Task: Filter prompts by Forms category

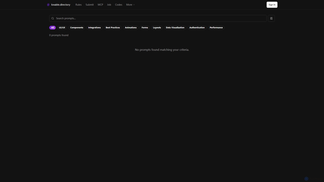Action: pyautogui.click(x=145, y=28)
